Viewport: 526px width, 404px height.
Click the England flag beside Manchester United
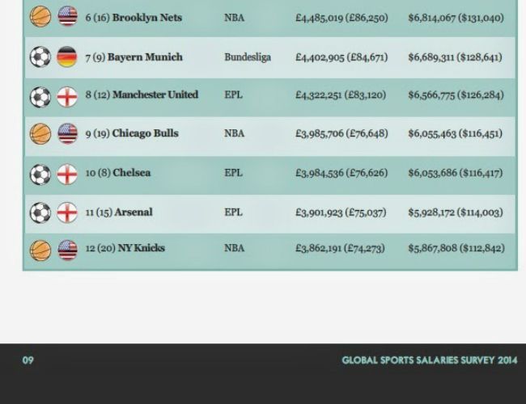[67, 97]
